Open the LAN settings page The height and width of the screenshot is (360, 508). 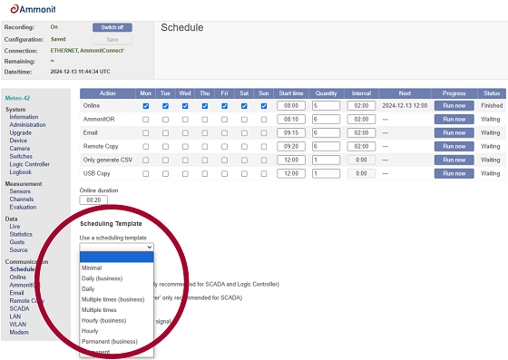(15, 316)
